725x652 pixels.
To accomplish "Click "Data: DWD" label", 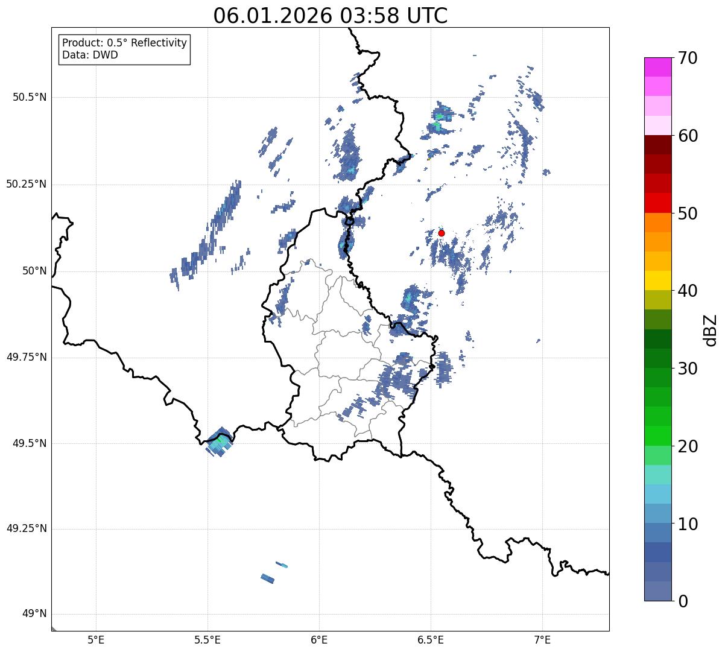I will pyautogui.click(x=90, y=55).
